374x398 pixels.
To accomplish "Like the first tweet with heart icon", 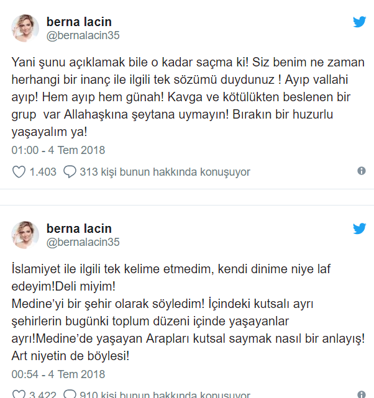I will pyautogui.click(x=19, y=172).
